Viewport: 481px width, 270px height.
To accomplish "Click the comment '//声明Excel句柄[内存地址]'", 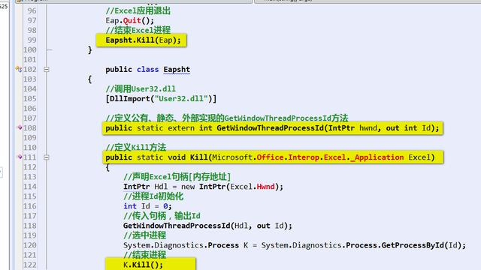I will tap(177, 177).
